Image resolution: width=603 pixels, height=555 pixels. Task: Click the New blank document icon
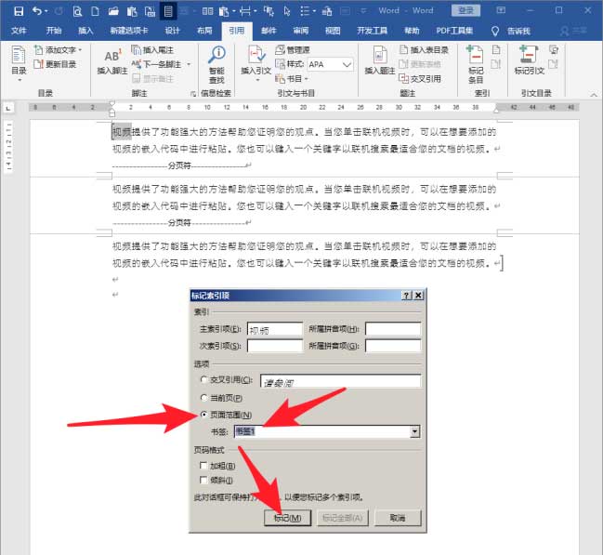tap(95, 11)
